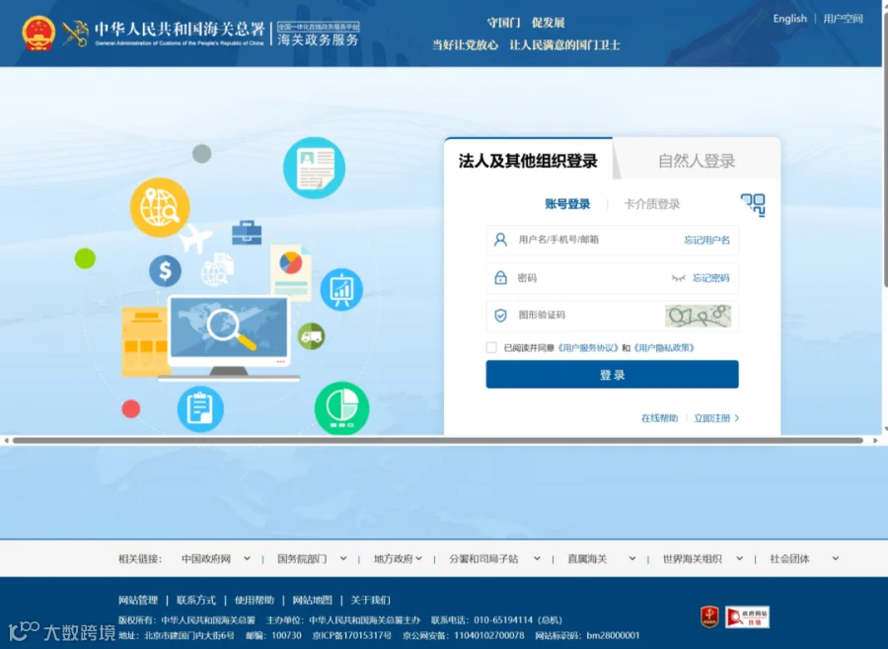Image resolution: width=888 pixels, height=649 pixels.
Task: Click the teal ID document illustration icon
Action: pos(315,168)
